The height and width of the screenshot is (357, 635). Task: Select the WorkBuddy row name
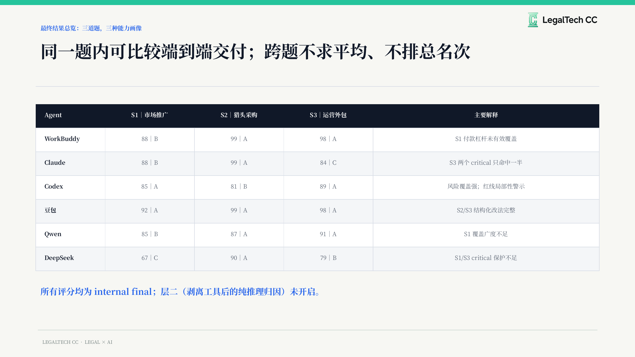pos(62,139)
